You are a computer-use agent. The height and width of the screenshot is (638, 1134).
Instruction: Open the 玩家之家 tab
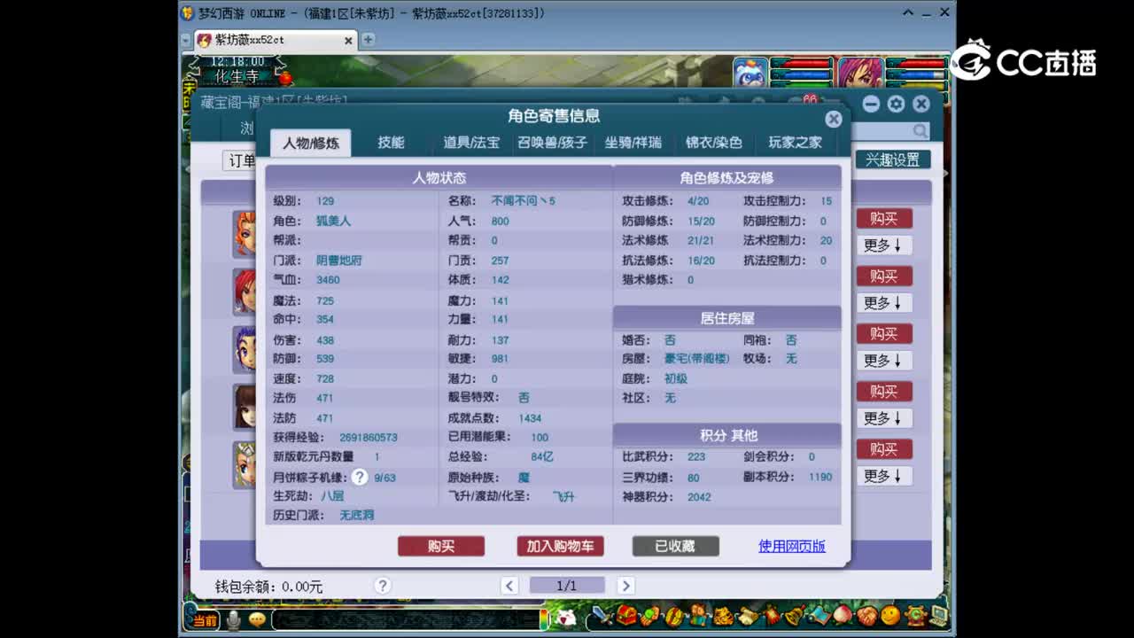point(795,142)
